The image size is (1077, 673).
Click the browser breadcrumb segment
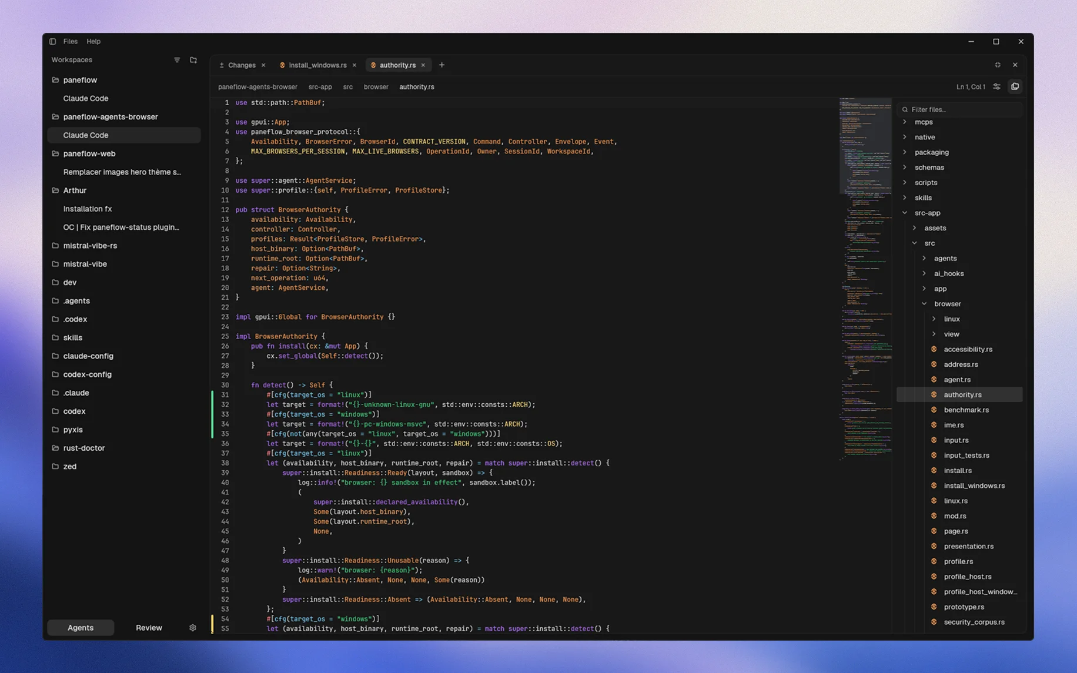(376, 87)
